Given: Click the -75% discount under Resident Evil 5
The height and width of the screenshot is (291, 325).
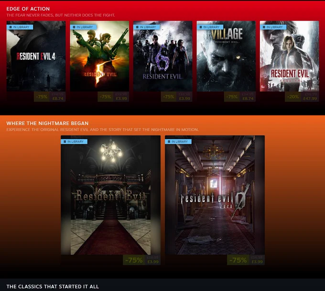Looking at the screenshot, I should (x=106, y=96).
